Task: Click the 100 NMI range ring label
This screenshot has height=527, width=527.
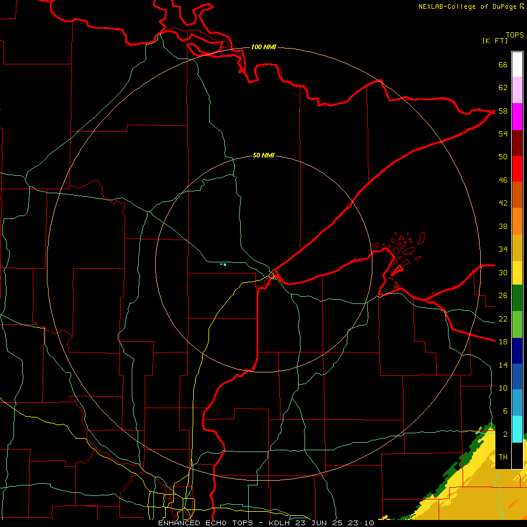Action: (x=263, y=47)
